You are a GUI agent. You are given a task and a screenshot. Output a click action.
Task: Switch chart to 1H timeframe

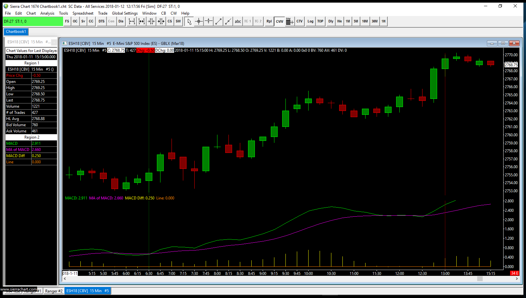[x=383, y=21]
